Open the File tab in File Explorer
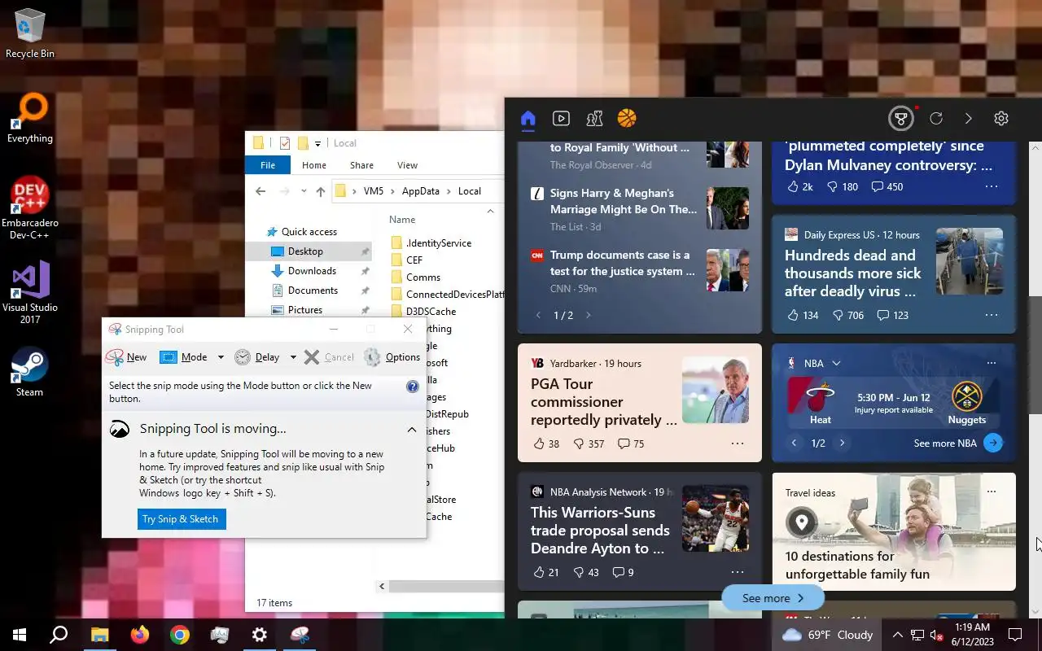Image resolution: width=1042 pixels, height=651 pixels. [268, 165]
